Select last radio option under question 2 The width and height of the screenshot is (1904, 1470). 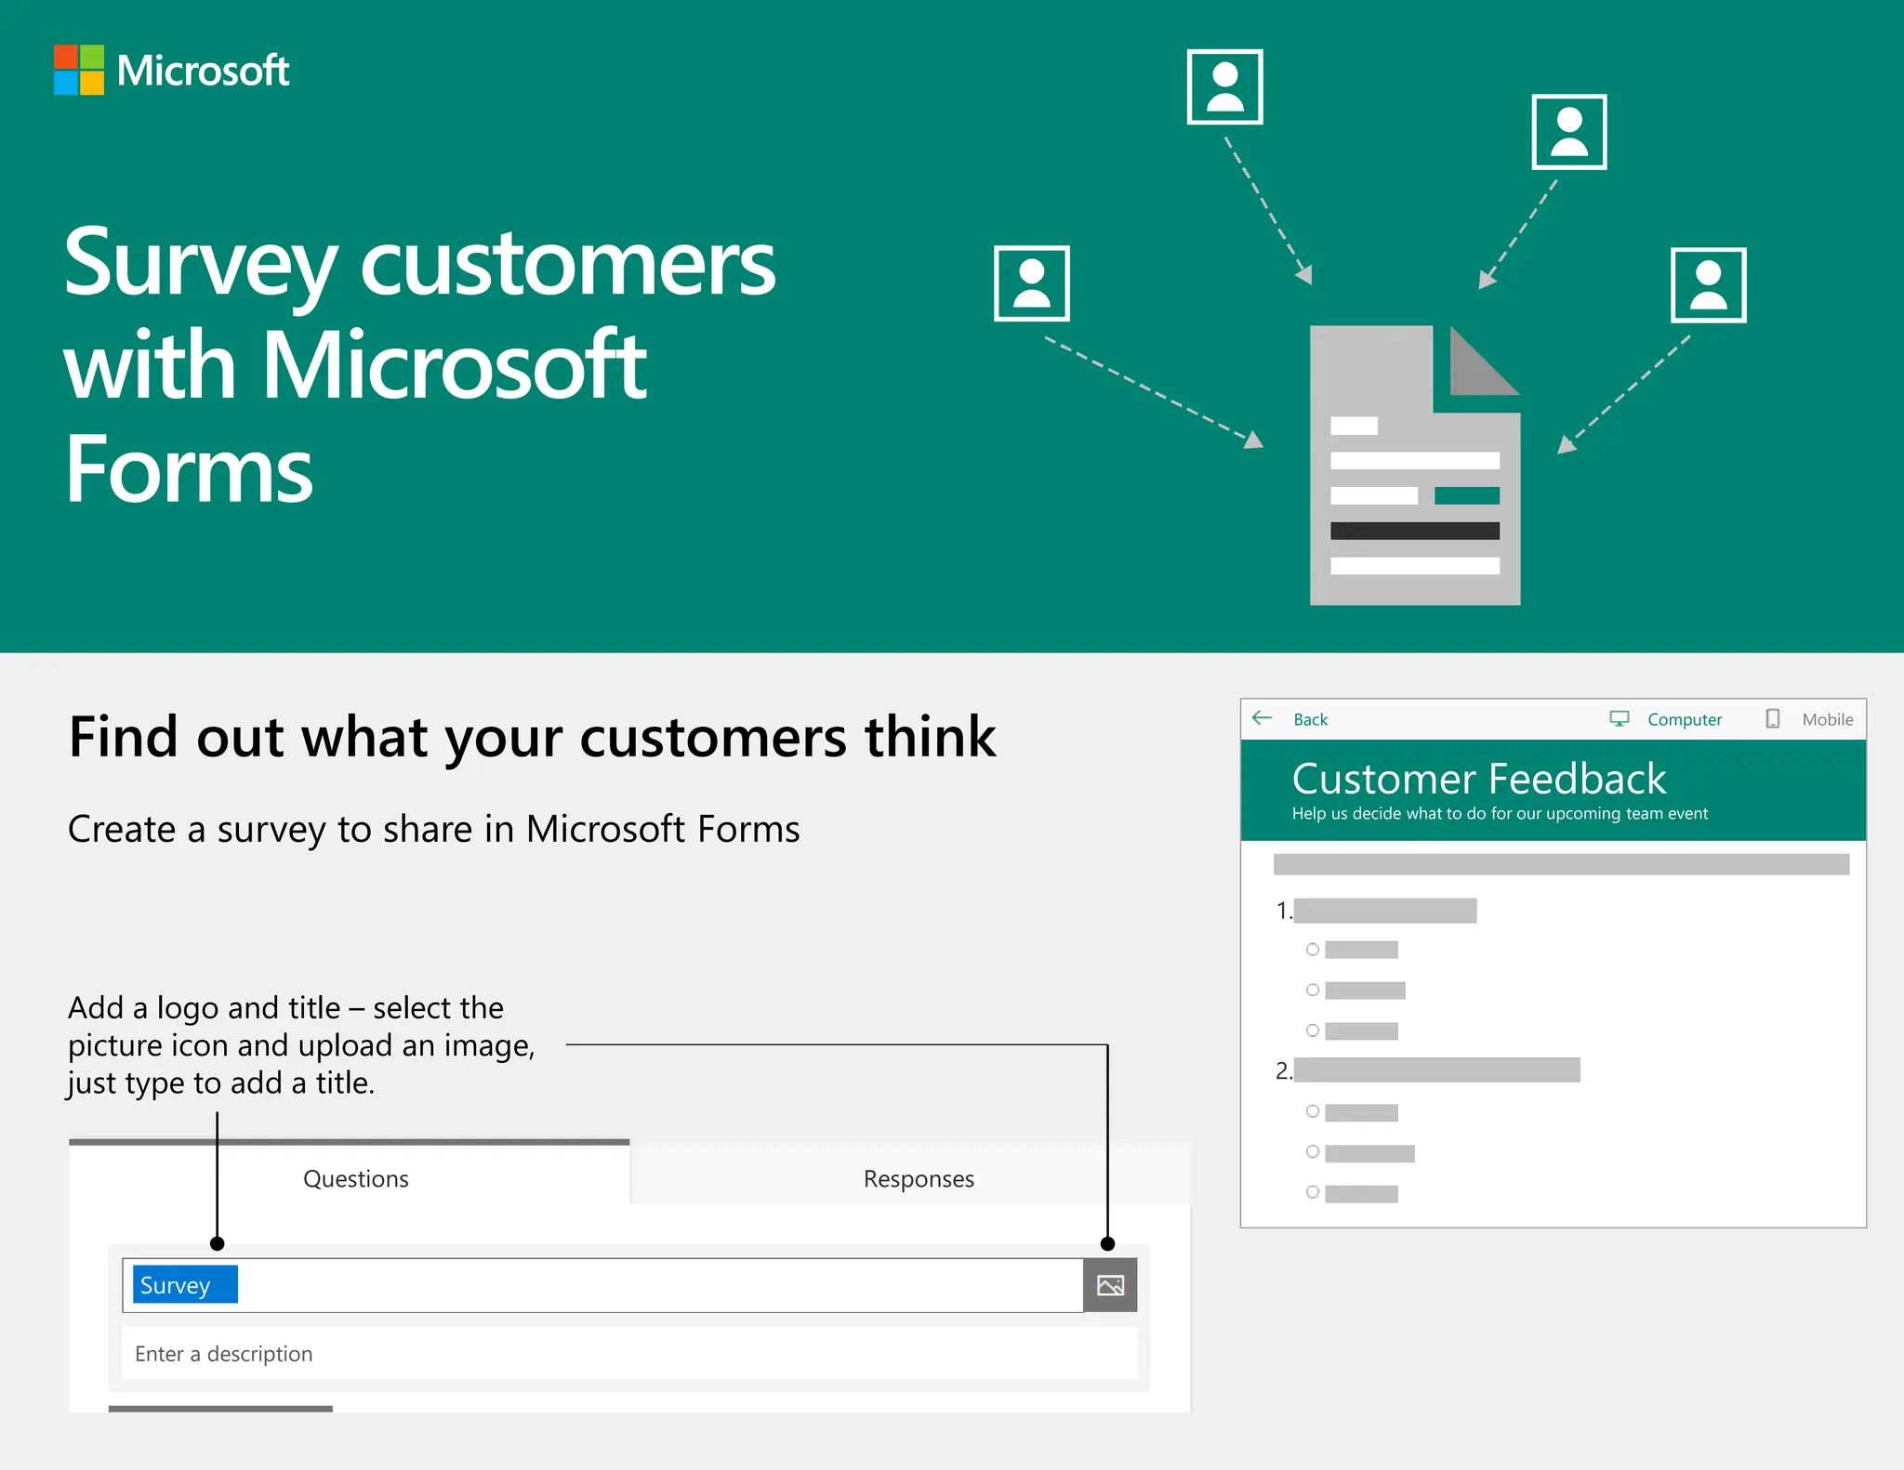point(1313,1192)
